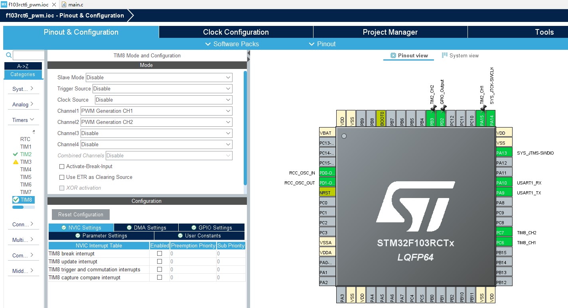Image resolution: width=568 pixels, height=308 pixels.
Task: Select green pin PD1-OSC_OUT on chip
Action: point(327,182)
